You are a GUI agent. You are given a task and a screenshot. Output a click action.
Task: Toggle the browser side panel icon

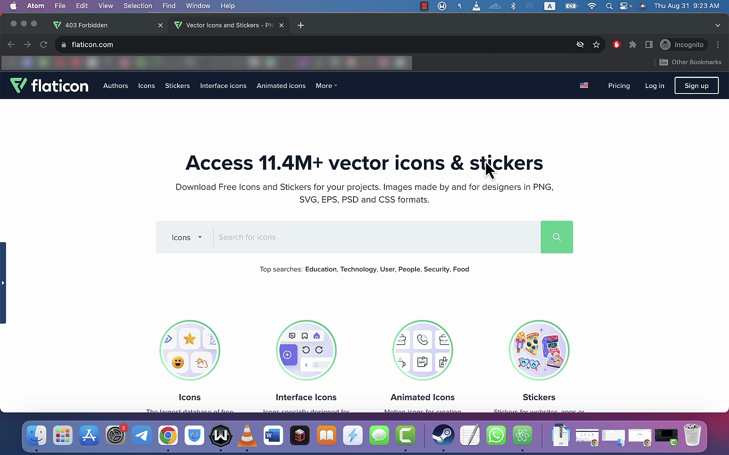(649, 45)
